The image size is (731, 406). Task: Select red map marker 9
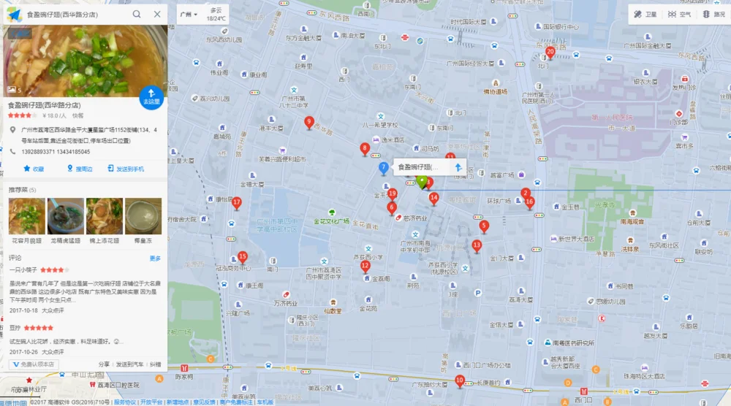pos(308,123)
